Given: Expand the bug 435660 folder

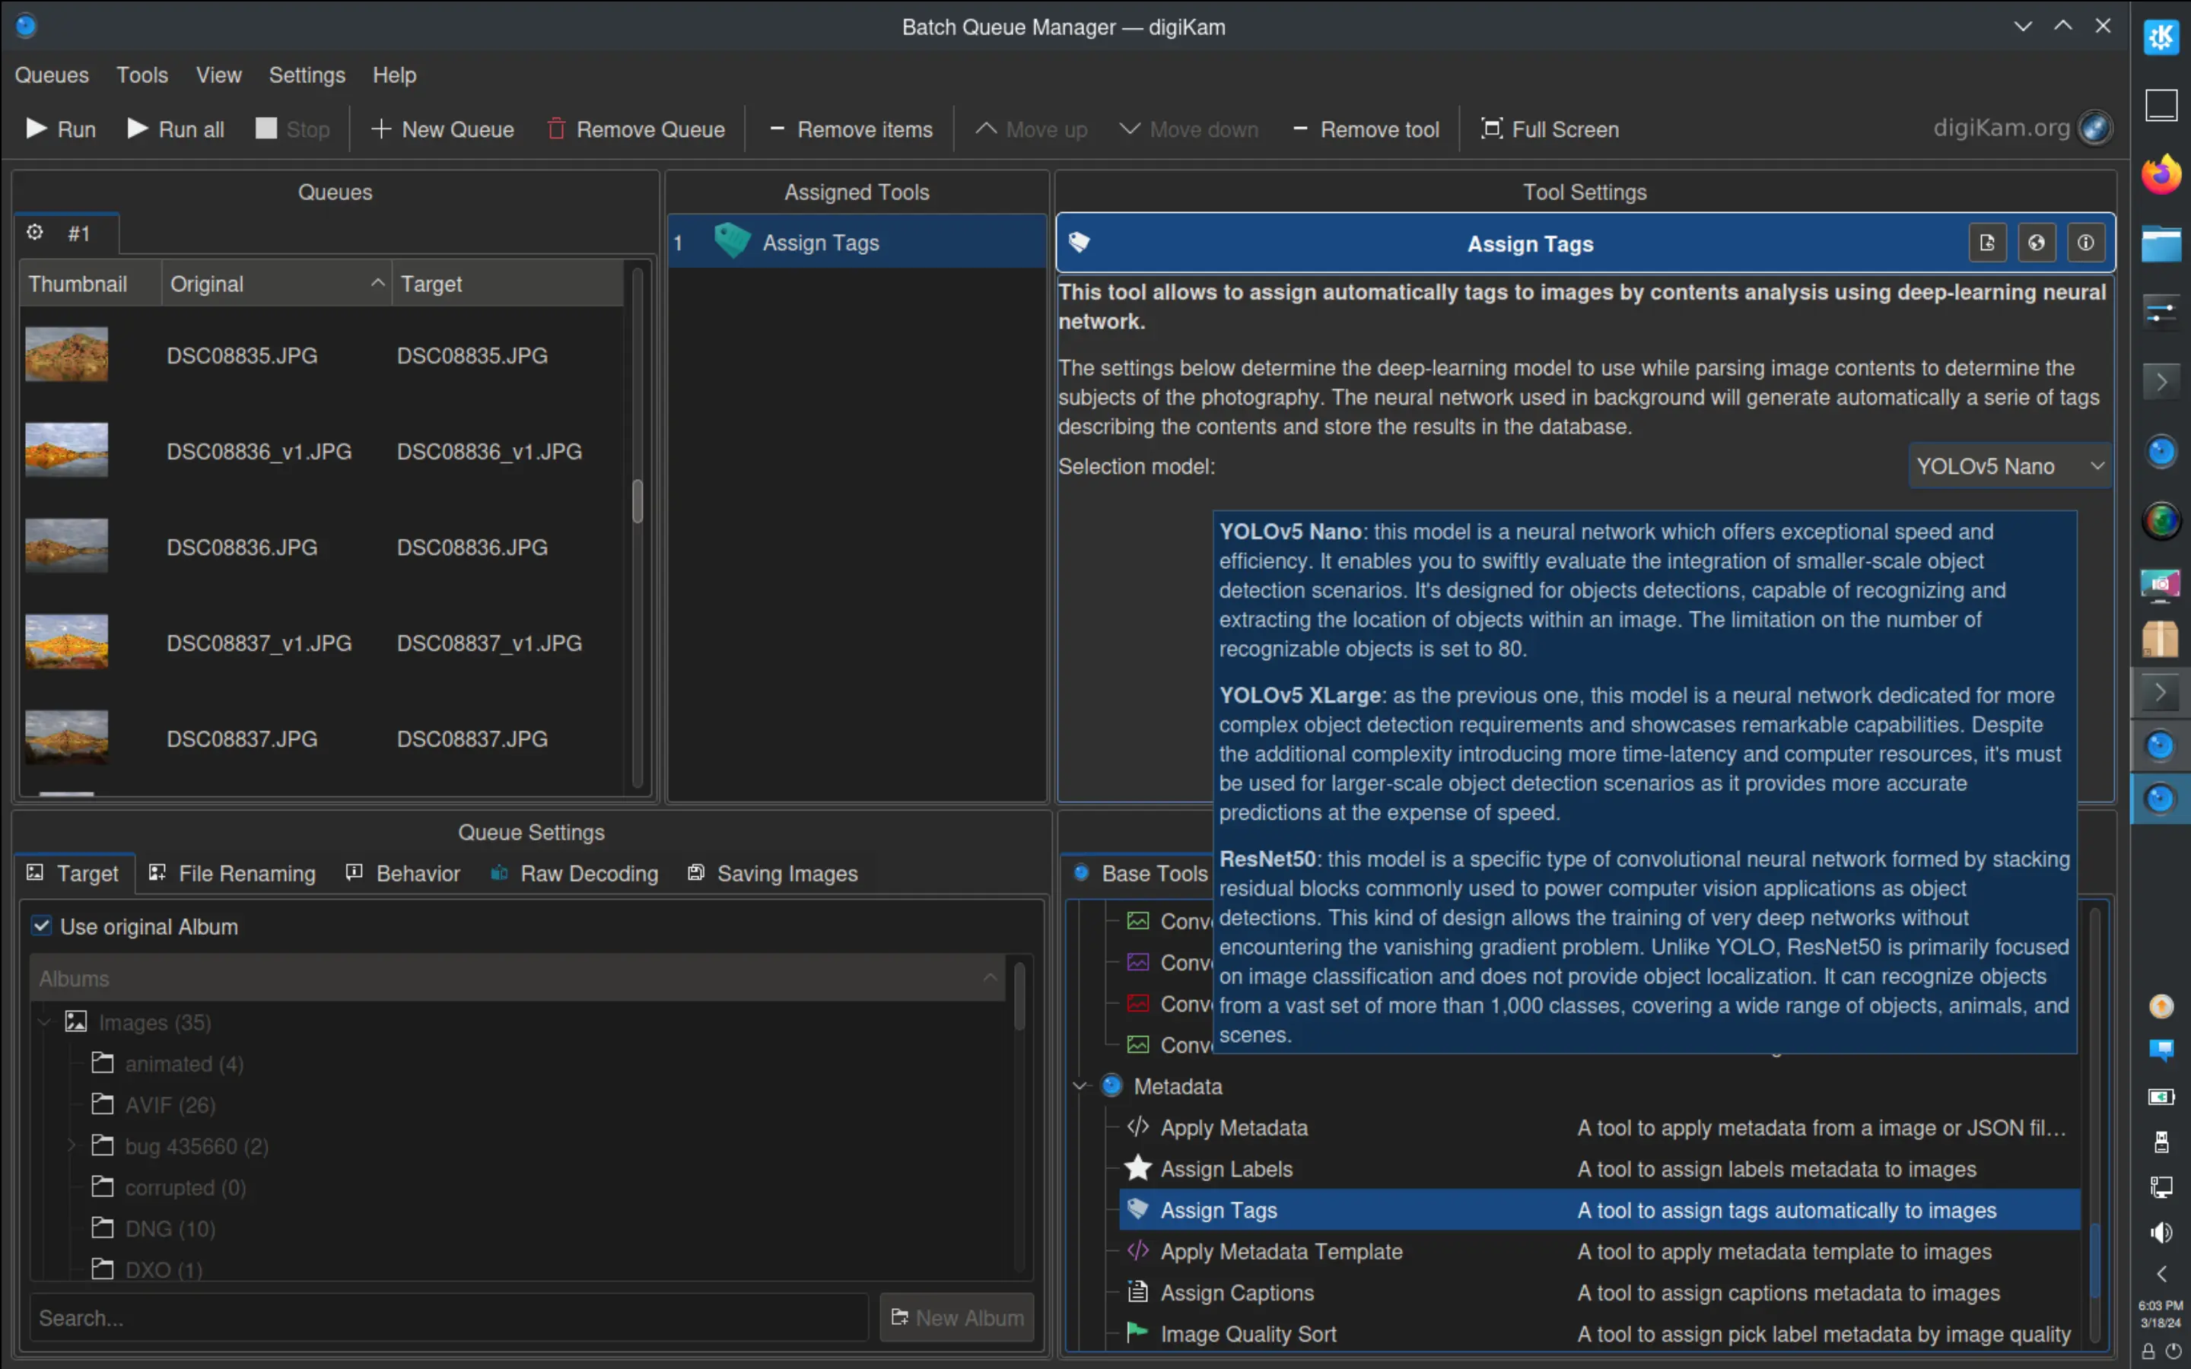Looking at the screenshot, I should pos(71,1145).
